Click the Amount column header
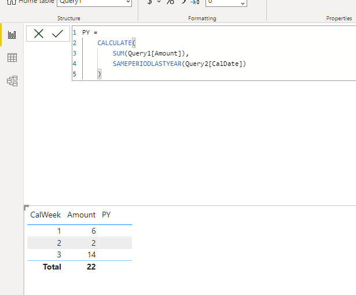356x295 pixels. (x=81, y=215)
